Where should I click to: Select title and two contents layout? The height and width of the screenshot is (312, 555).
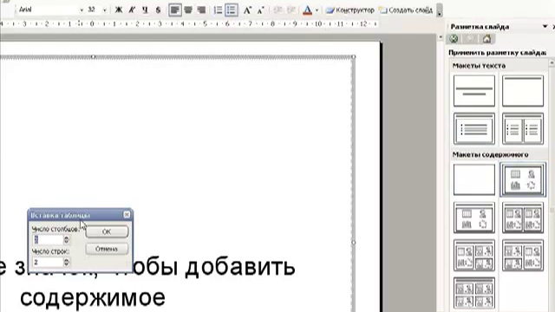(522, 218)
